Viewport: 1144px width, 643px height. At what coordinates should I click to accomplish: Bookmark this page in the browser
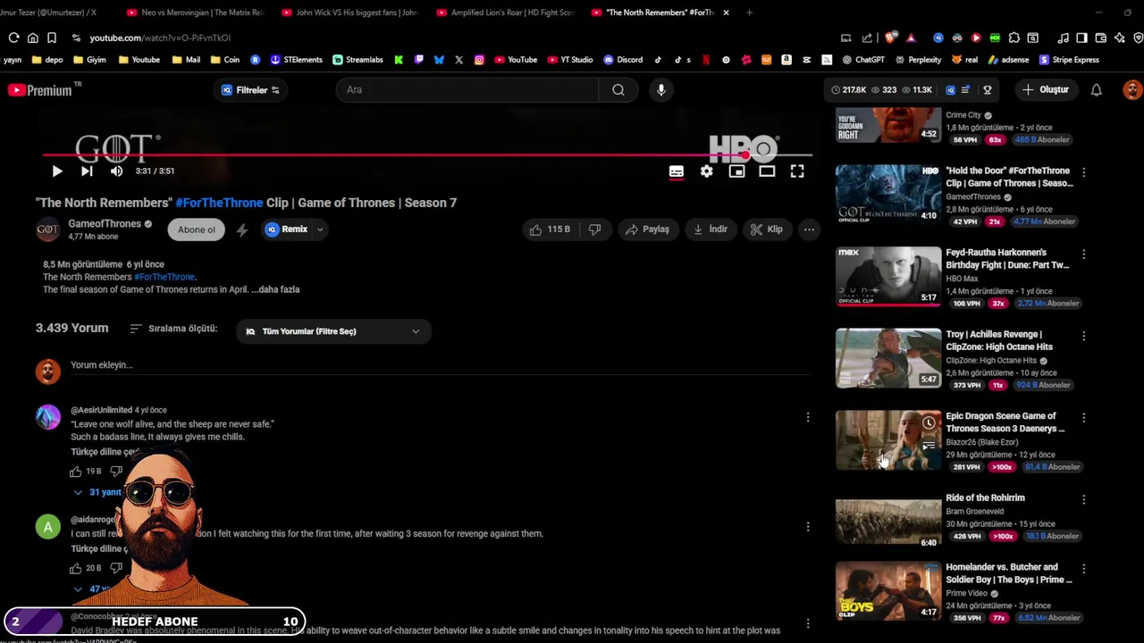[x=52, y=38]
